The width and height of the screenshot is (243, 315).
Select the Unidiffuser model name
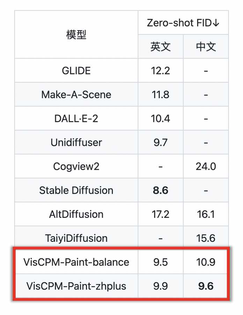pyautogui.click(x=76, y=142)
